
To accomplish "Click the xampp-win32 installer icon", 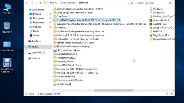I will (x=151, y=28).
